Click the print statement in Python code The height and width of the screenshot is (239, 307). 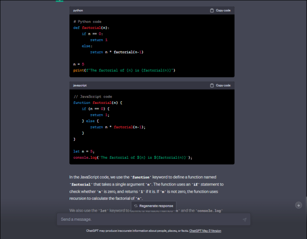point(124,70)
